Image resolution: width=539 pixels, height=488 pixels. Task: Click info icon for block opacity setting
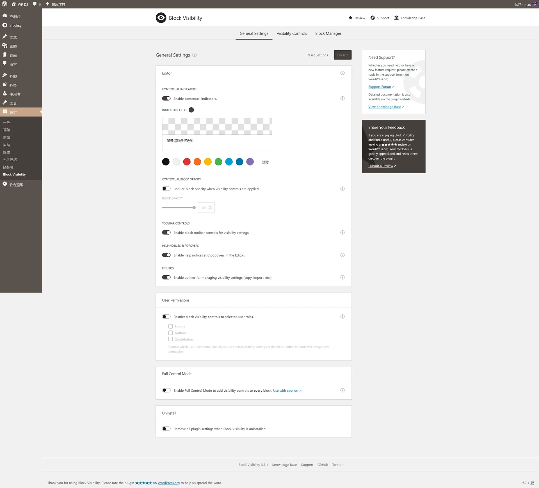tap(342, 189)
